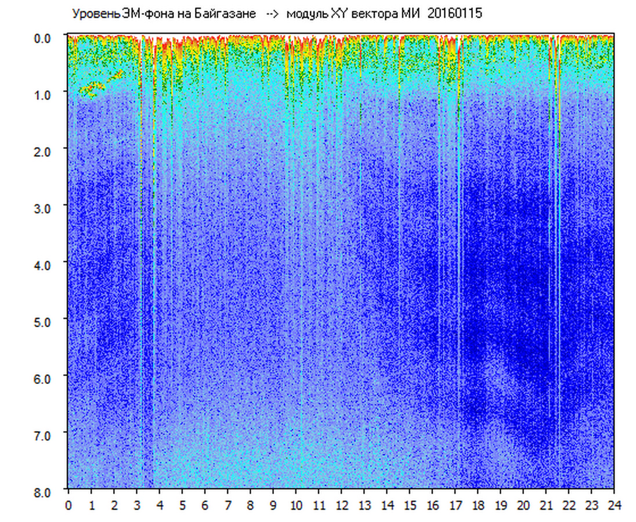The width and height of the screenshot is (636, 522).
Task: Select the 8.0 label on the vertical axis
Action: (x=44, y=491)
